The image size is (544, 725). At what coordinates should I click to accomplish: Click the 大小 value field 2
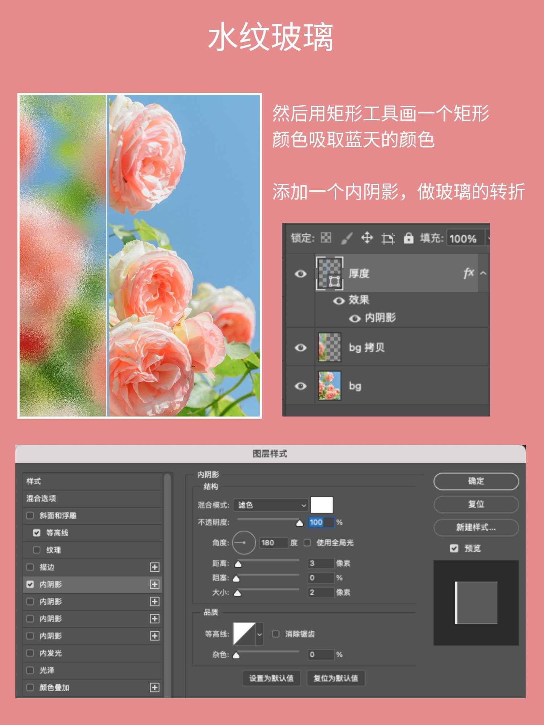321,592
